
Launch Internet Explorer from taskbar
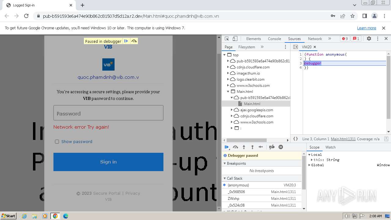click(x=24, y=216)
